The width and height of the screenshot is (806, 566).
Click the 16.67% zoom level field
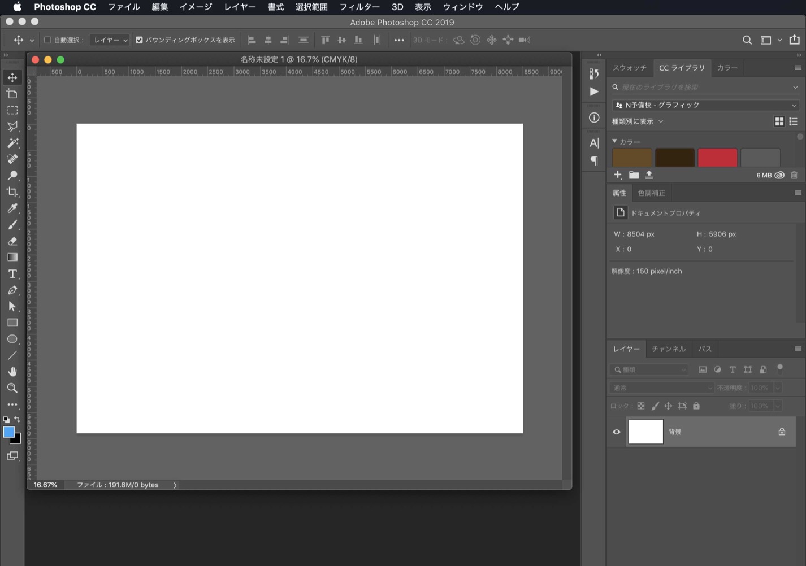point(45,485)
